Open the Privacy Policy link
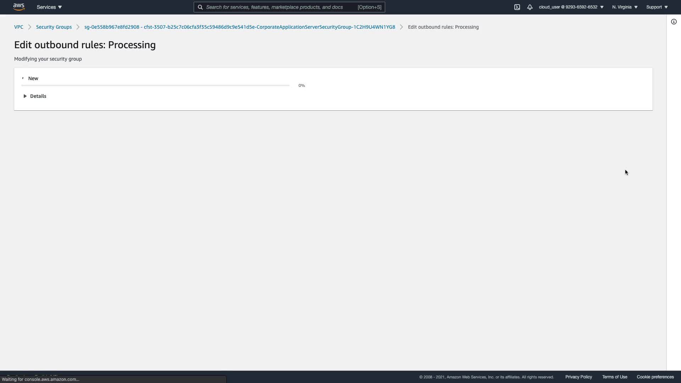 pyautogui.click(x=578, y=377)
